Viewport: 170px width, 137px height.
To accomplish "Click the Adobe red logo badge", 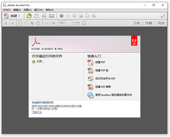I will point(134,41).
